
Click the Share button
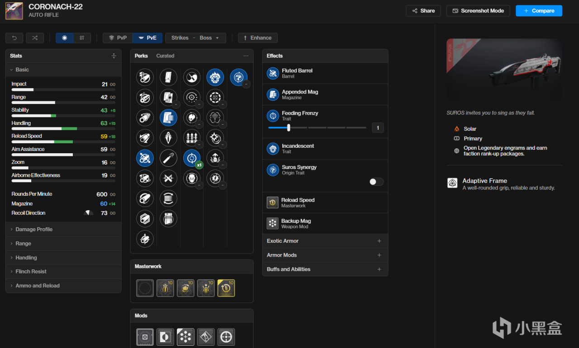(x=423, y=11)
